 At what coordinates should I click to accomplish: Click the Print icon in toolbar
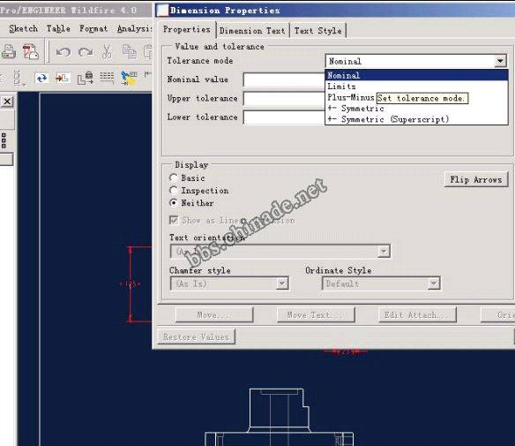[x=8, y=51]
